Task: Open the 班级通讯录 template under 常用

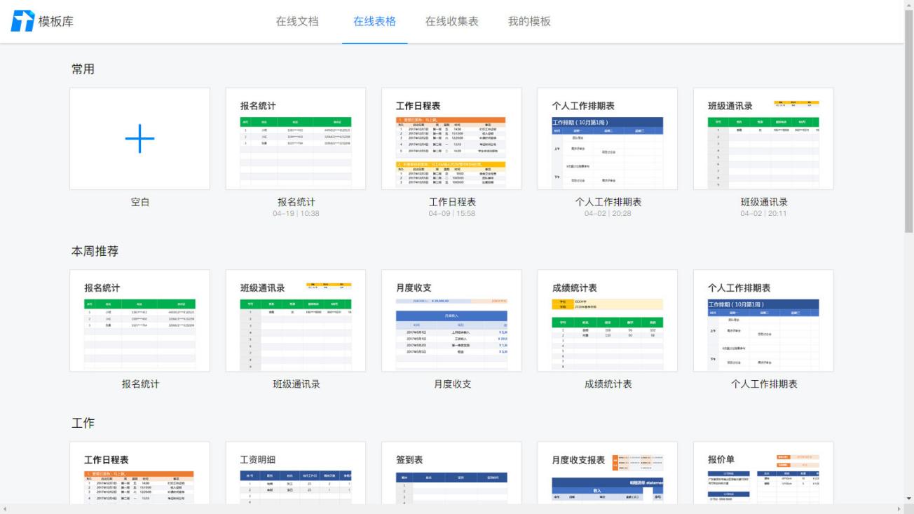Action: tap(763, 138)
